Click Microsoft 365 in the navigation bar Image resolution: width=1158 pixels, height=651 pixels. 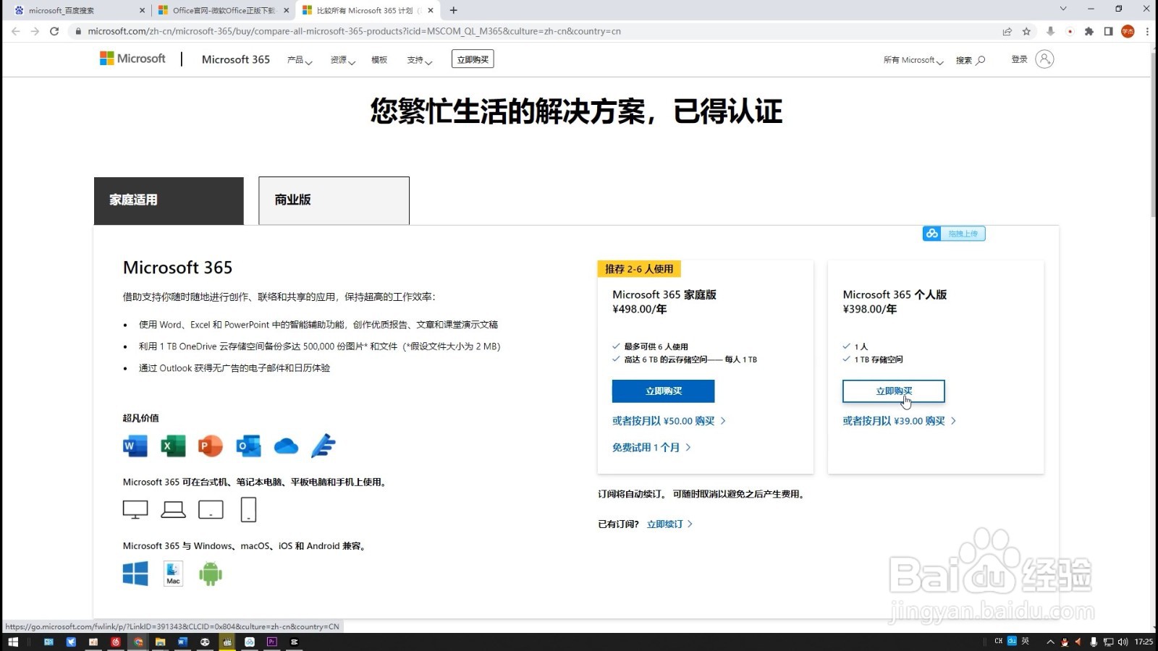pyautogui.click(x=236, y=59)
